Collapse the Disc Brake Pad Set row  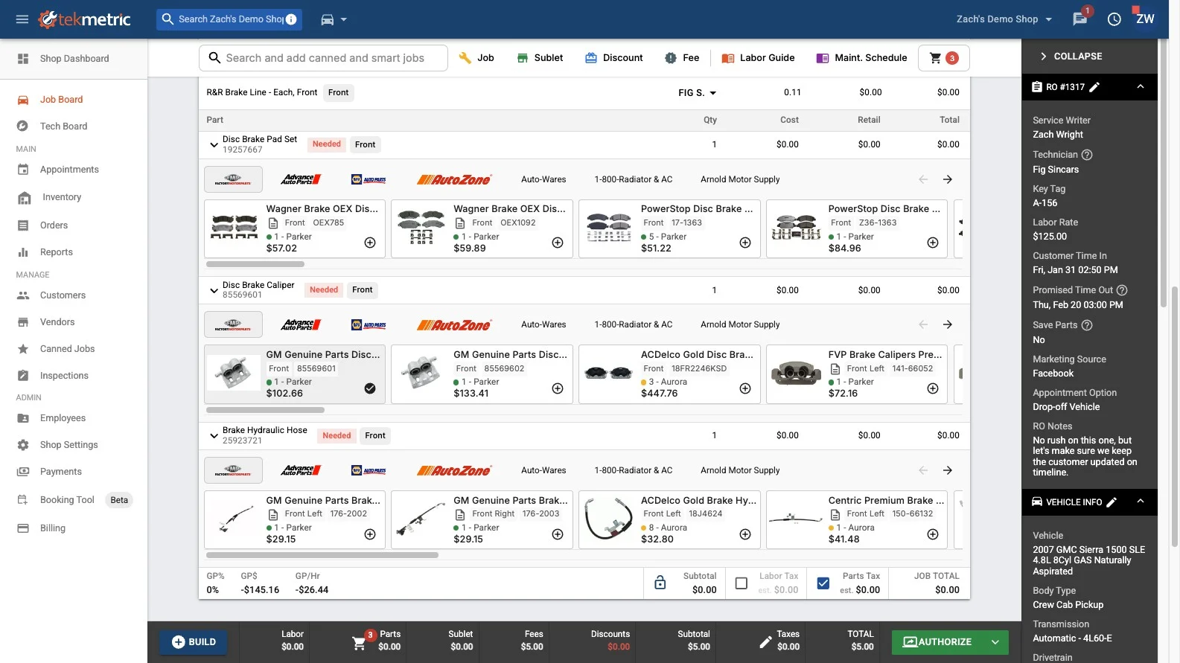tap(214, 144)
